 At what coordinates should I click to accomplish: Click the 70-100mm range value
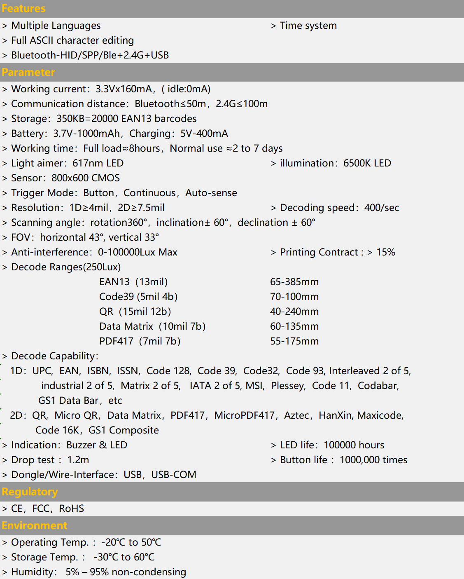(x=294, y=297)
